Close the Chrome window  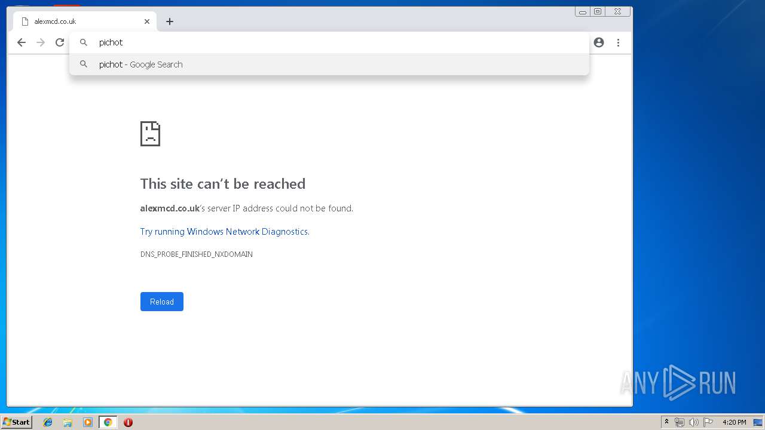618,11
